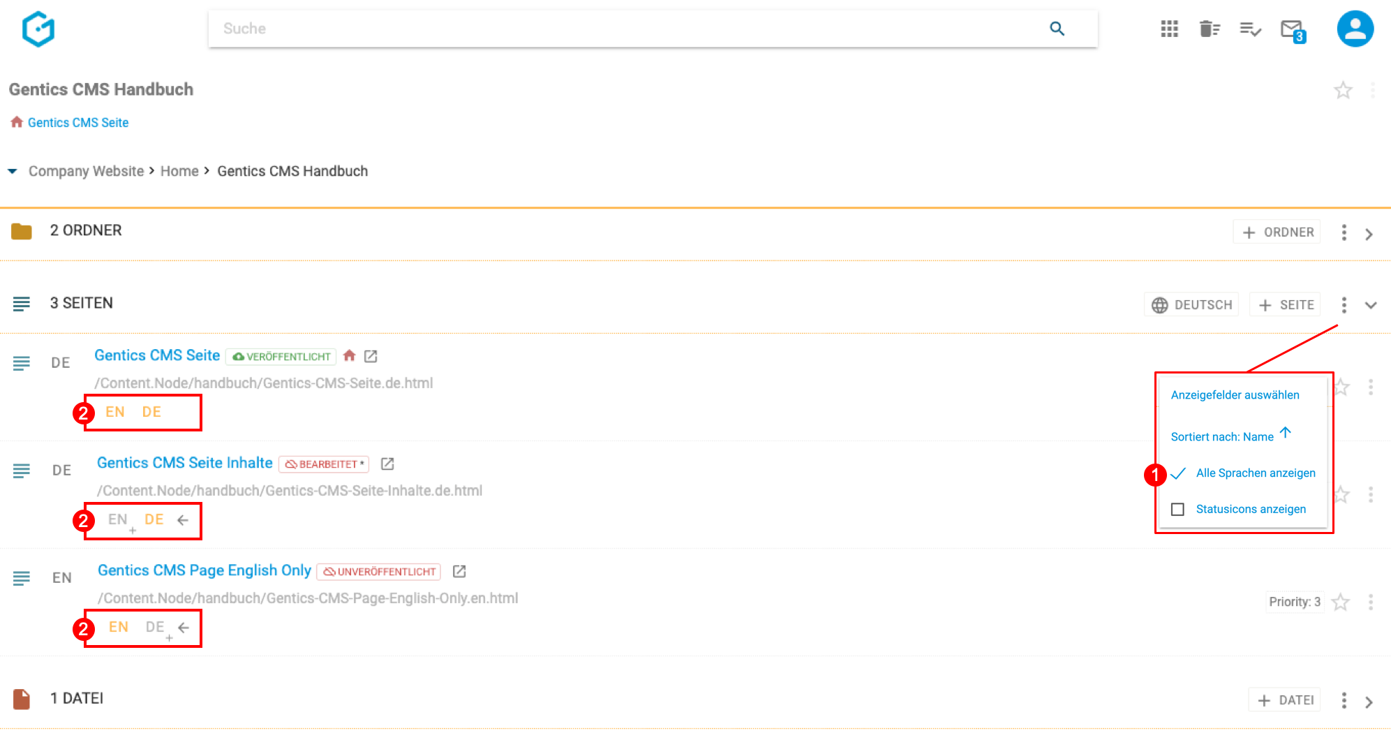Click the search magnifier icon
The width and height of the screenshot is (1391, 740).
[x=1057, y=29]
